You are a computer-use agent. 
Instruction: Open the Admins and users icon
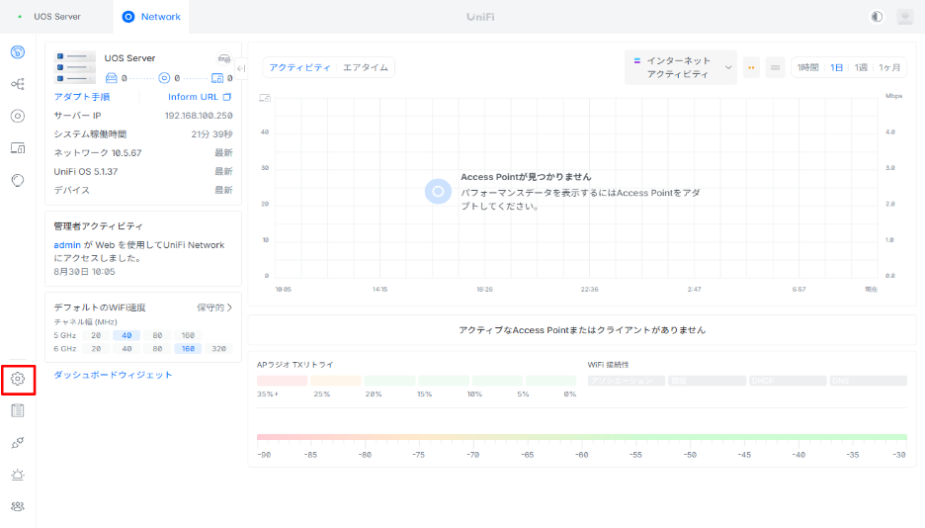(18, 506)
